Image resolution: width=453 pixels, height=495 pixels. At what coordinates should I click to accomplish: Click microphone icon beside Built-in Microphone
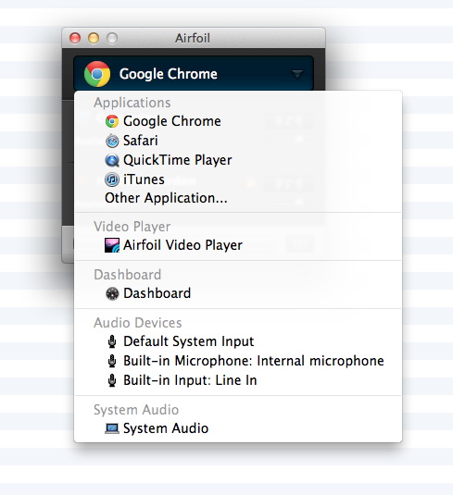point(112,361)
